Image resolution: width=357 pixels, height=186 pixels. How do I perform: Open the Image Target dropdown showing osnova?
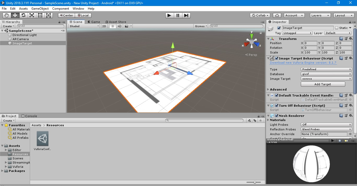326,79
